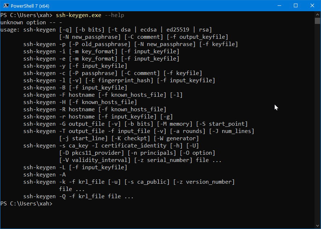This screenshot has height=229, width=321.
Task: Click '[-W generator]' option text
Action: (176, 138)
